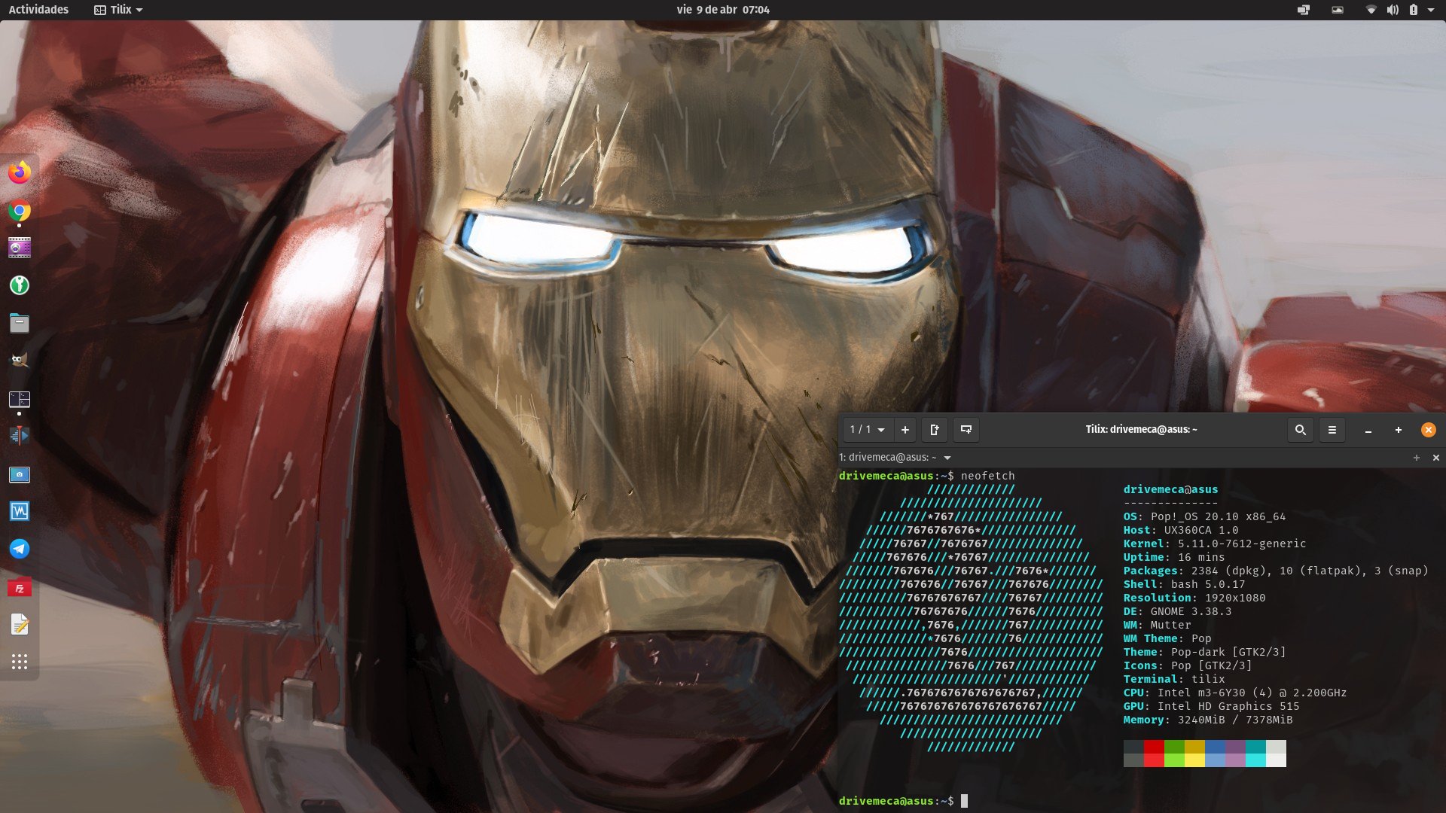
Task: Show all applications grid
Action: pyautogui.click(x=20, y=662)
